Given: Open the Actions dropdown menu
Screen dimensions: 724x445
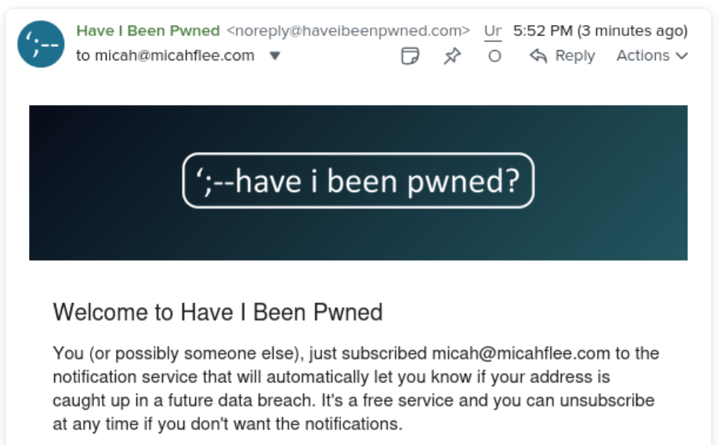Looking at the screenshot, I should pos(652,56).
